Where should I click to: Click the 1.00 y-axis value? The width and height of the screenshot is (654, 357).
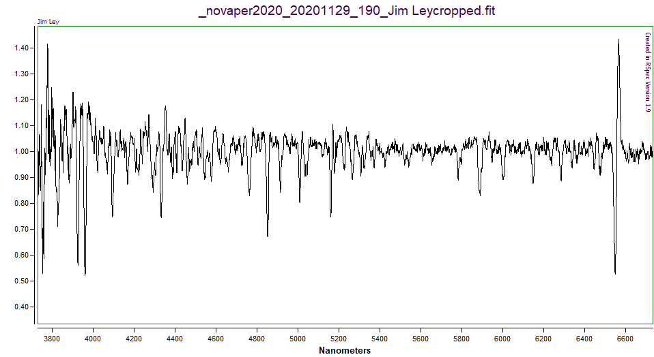20,152
